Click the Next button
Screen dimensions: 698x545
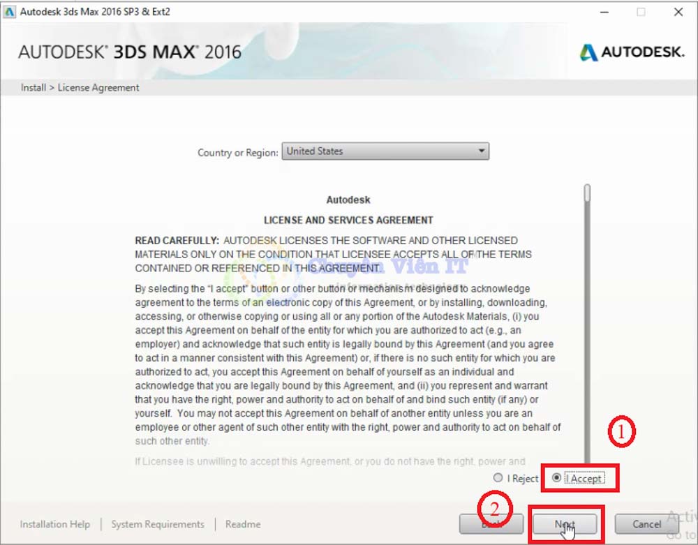point(564,524)
